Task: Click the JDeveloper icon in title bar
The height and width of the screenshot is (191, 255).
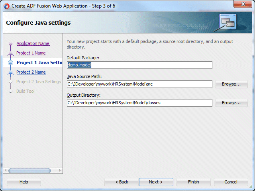Action: tap(7, 6)
